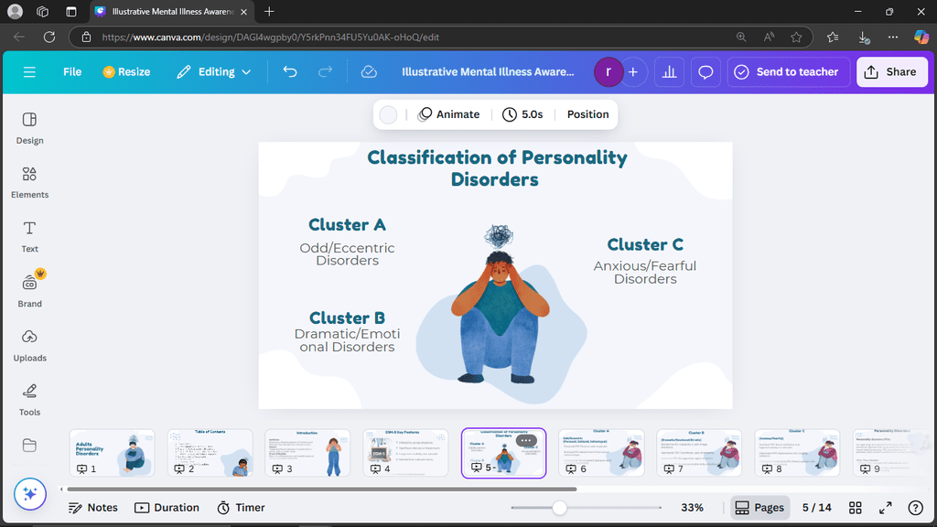Click the Share button
Viewport: 937px width, 527px height.
(891, 71)
